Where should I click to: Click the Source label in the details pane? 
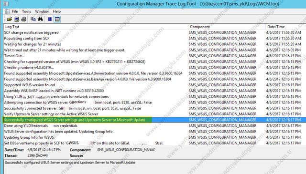coord(76,156)
